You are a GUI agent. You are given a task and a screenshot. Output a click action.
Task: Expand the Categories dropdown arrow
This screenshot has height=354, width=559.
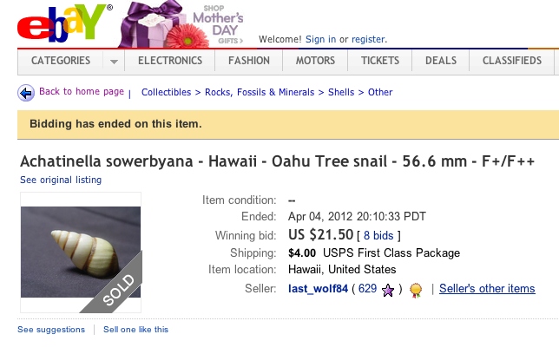tap(114, 62)
